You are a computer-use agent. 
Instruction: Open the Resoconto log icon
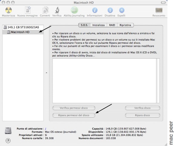(159, 10)
